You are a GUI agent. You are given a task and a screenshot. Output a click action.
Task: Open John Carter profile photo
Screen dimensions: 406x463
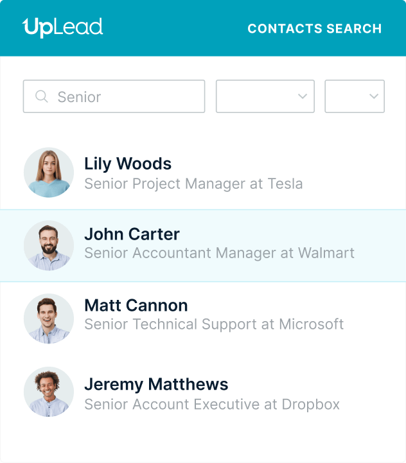tap(49, 245)
